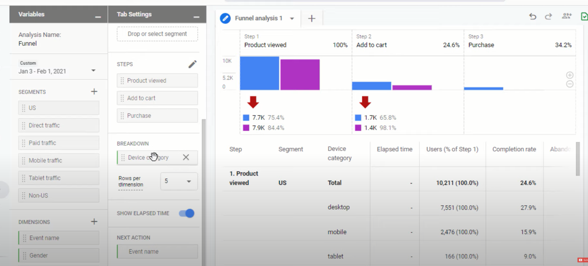
Task: Click the blue Product viewed funnel bar
Action: pyautogui.click(x=259, y=73)
